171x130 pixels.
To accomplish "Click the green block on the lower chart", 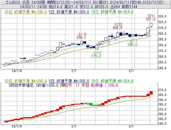I will (91, 104).
